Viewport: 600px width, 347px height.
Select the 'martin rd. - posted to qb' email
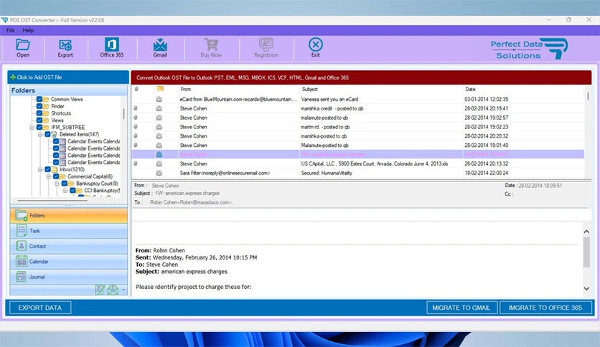[x=358, y=127]
